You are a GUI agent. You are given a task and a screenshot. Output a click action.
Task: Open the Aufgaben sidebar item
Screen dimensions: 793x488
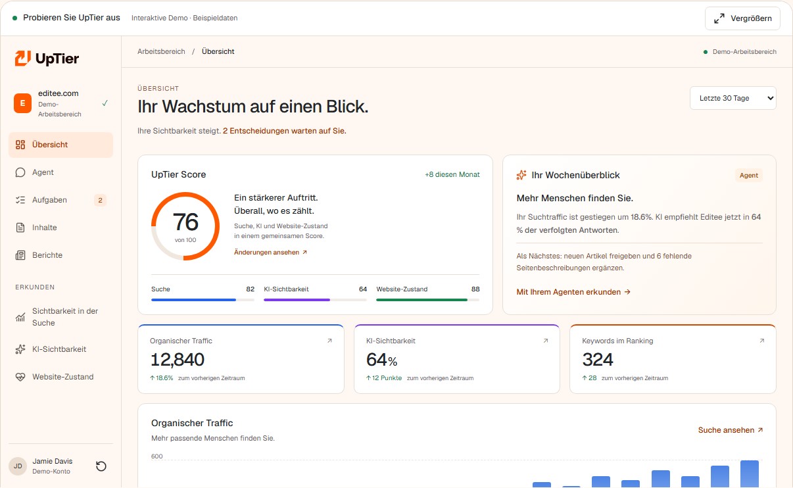[x=60, y=200]
